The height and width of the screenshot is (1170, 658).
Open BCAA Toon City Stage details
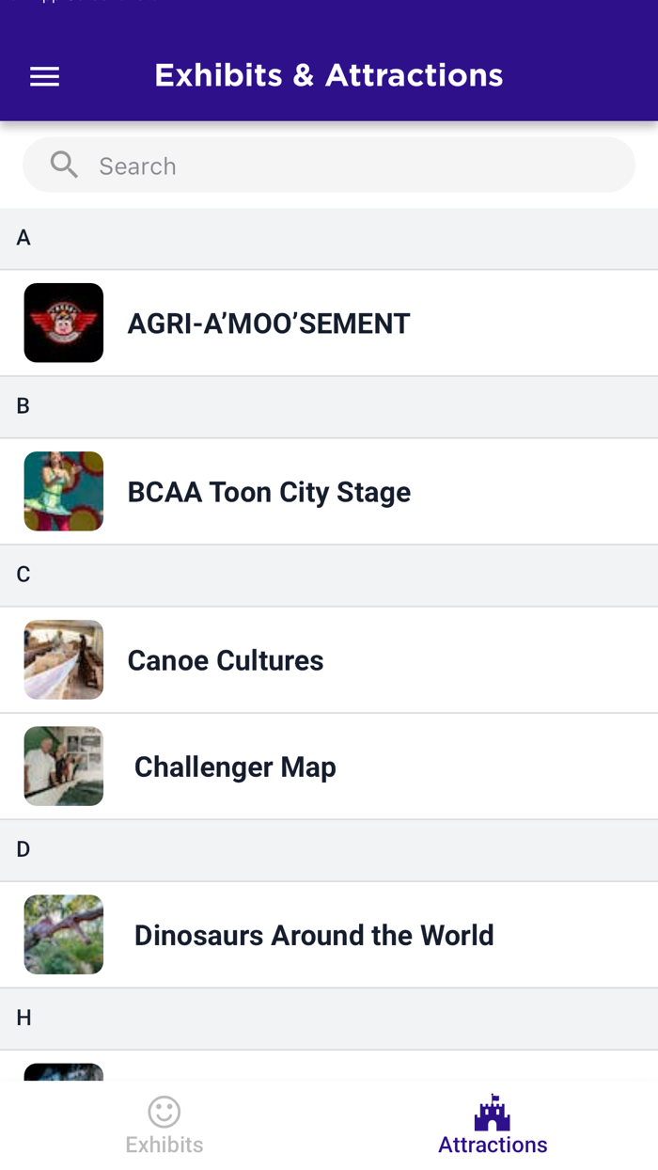[x=269, y=492]
